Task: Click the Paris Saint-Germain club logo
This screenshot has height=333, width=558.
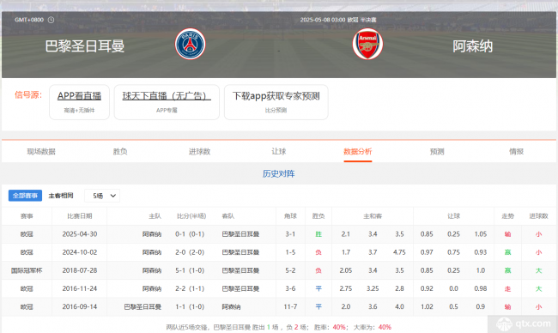Action: point(190,44)
